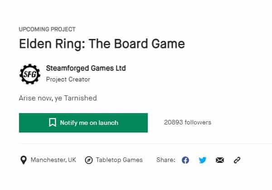The width and height of the screenshot is (272, 190).
Task: Share the project on Facebook
Action: (x=185, y=160)
